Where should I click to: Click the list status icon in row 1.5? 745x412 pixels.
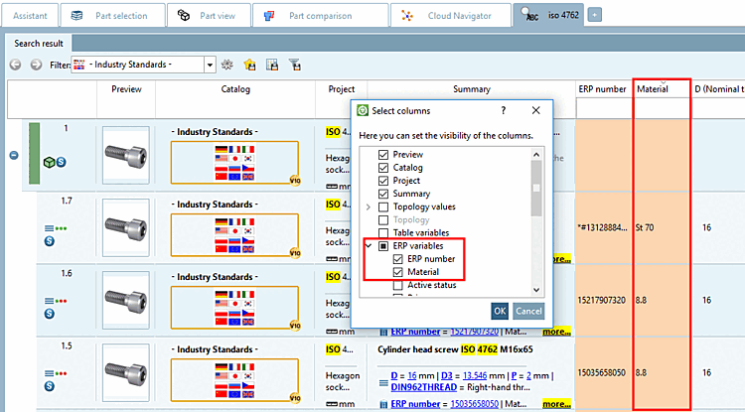point(55,373)
